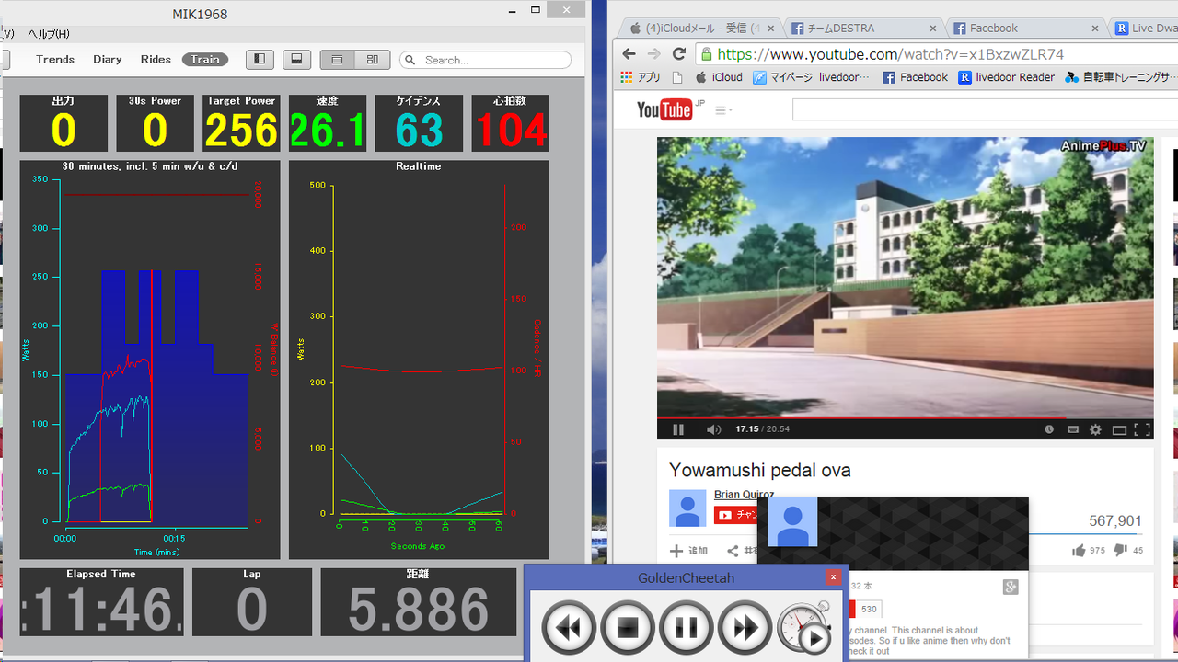The image size is (1178, 662).
Task: Open the Rides view
Action: (156, 60)
